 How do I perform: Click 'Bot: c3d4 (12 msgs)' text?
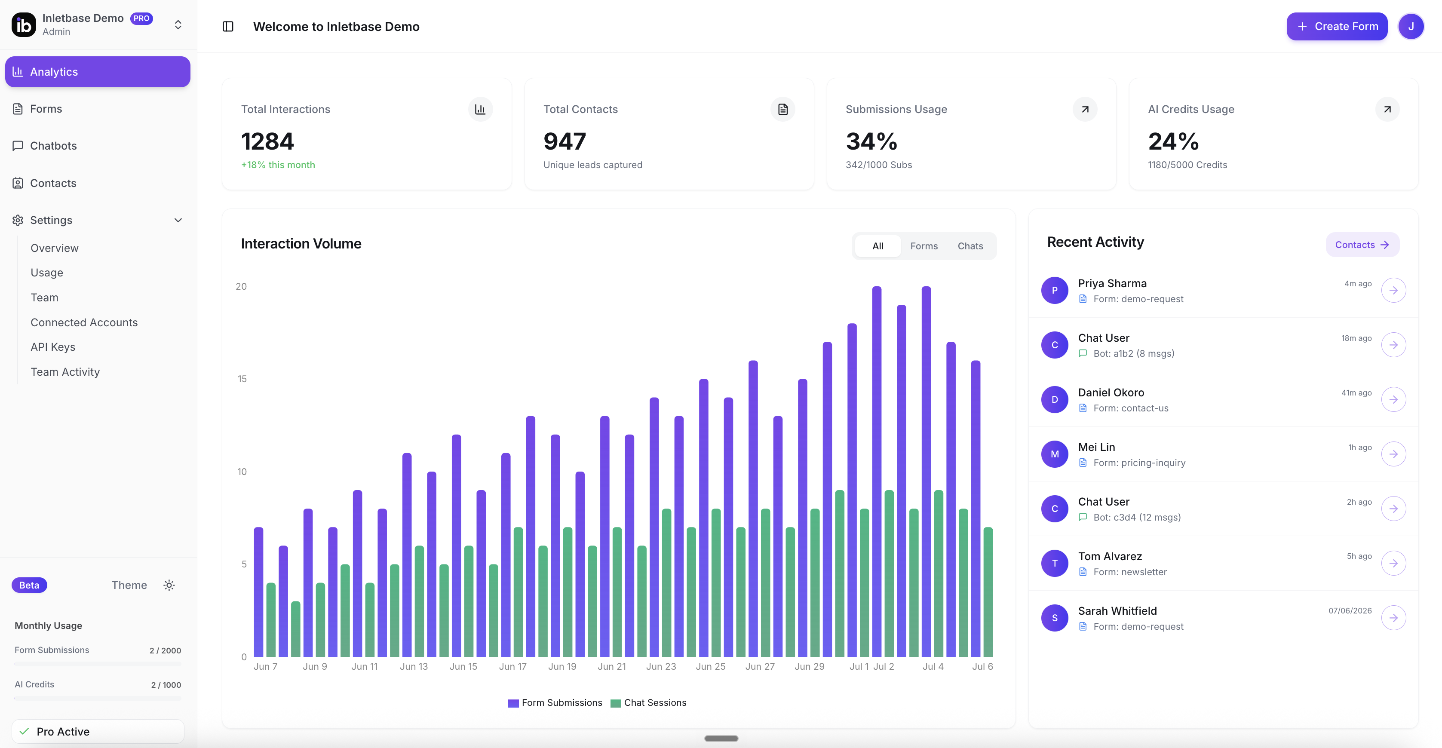(1137, 517)
